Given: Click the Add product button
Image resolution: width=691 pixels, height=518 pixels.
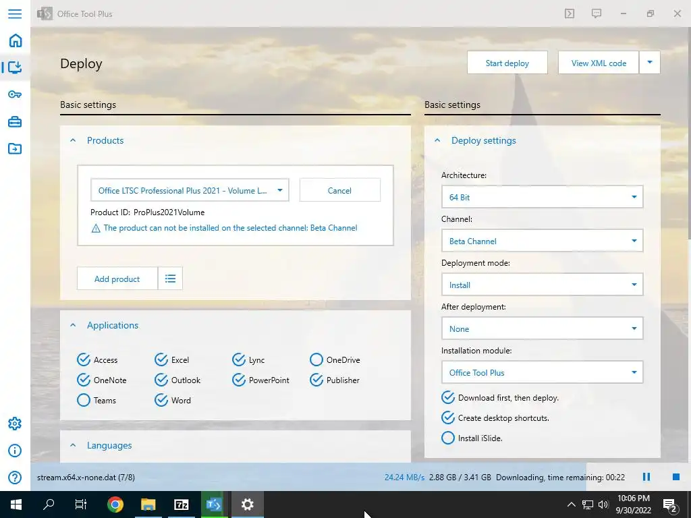Looking at the screenshot, I should [117, 279].
